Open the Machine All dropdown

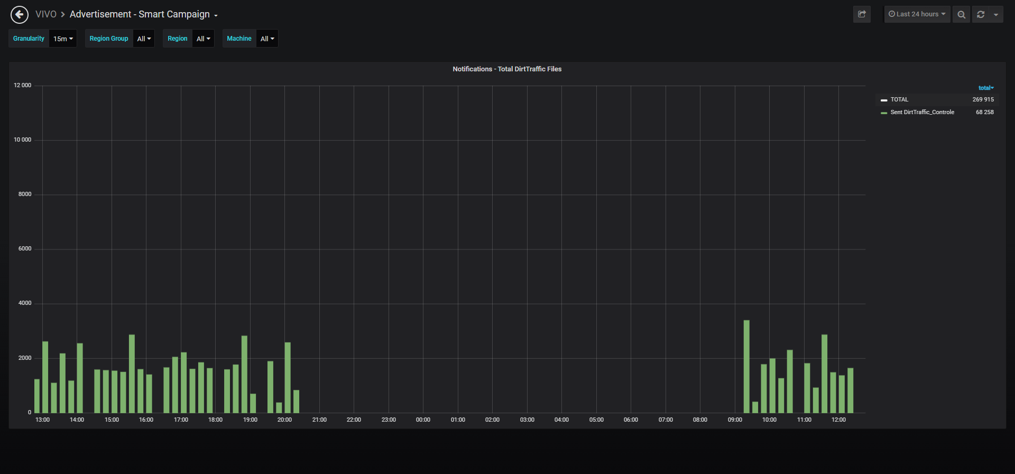point(267,39)
